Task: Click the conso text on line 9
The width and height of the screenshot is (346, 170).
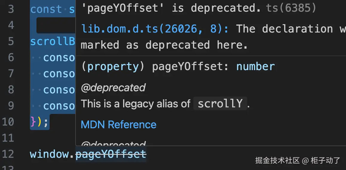Action: (59, 106)
